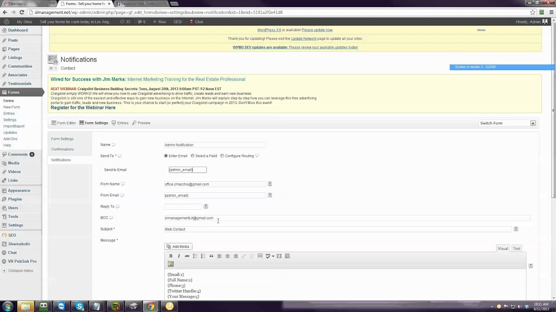Viewport: 556px width, 312px height.
Task: Open merge tag list for From Name
Action: [270, 184]
